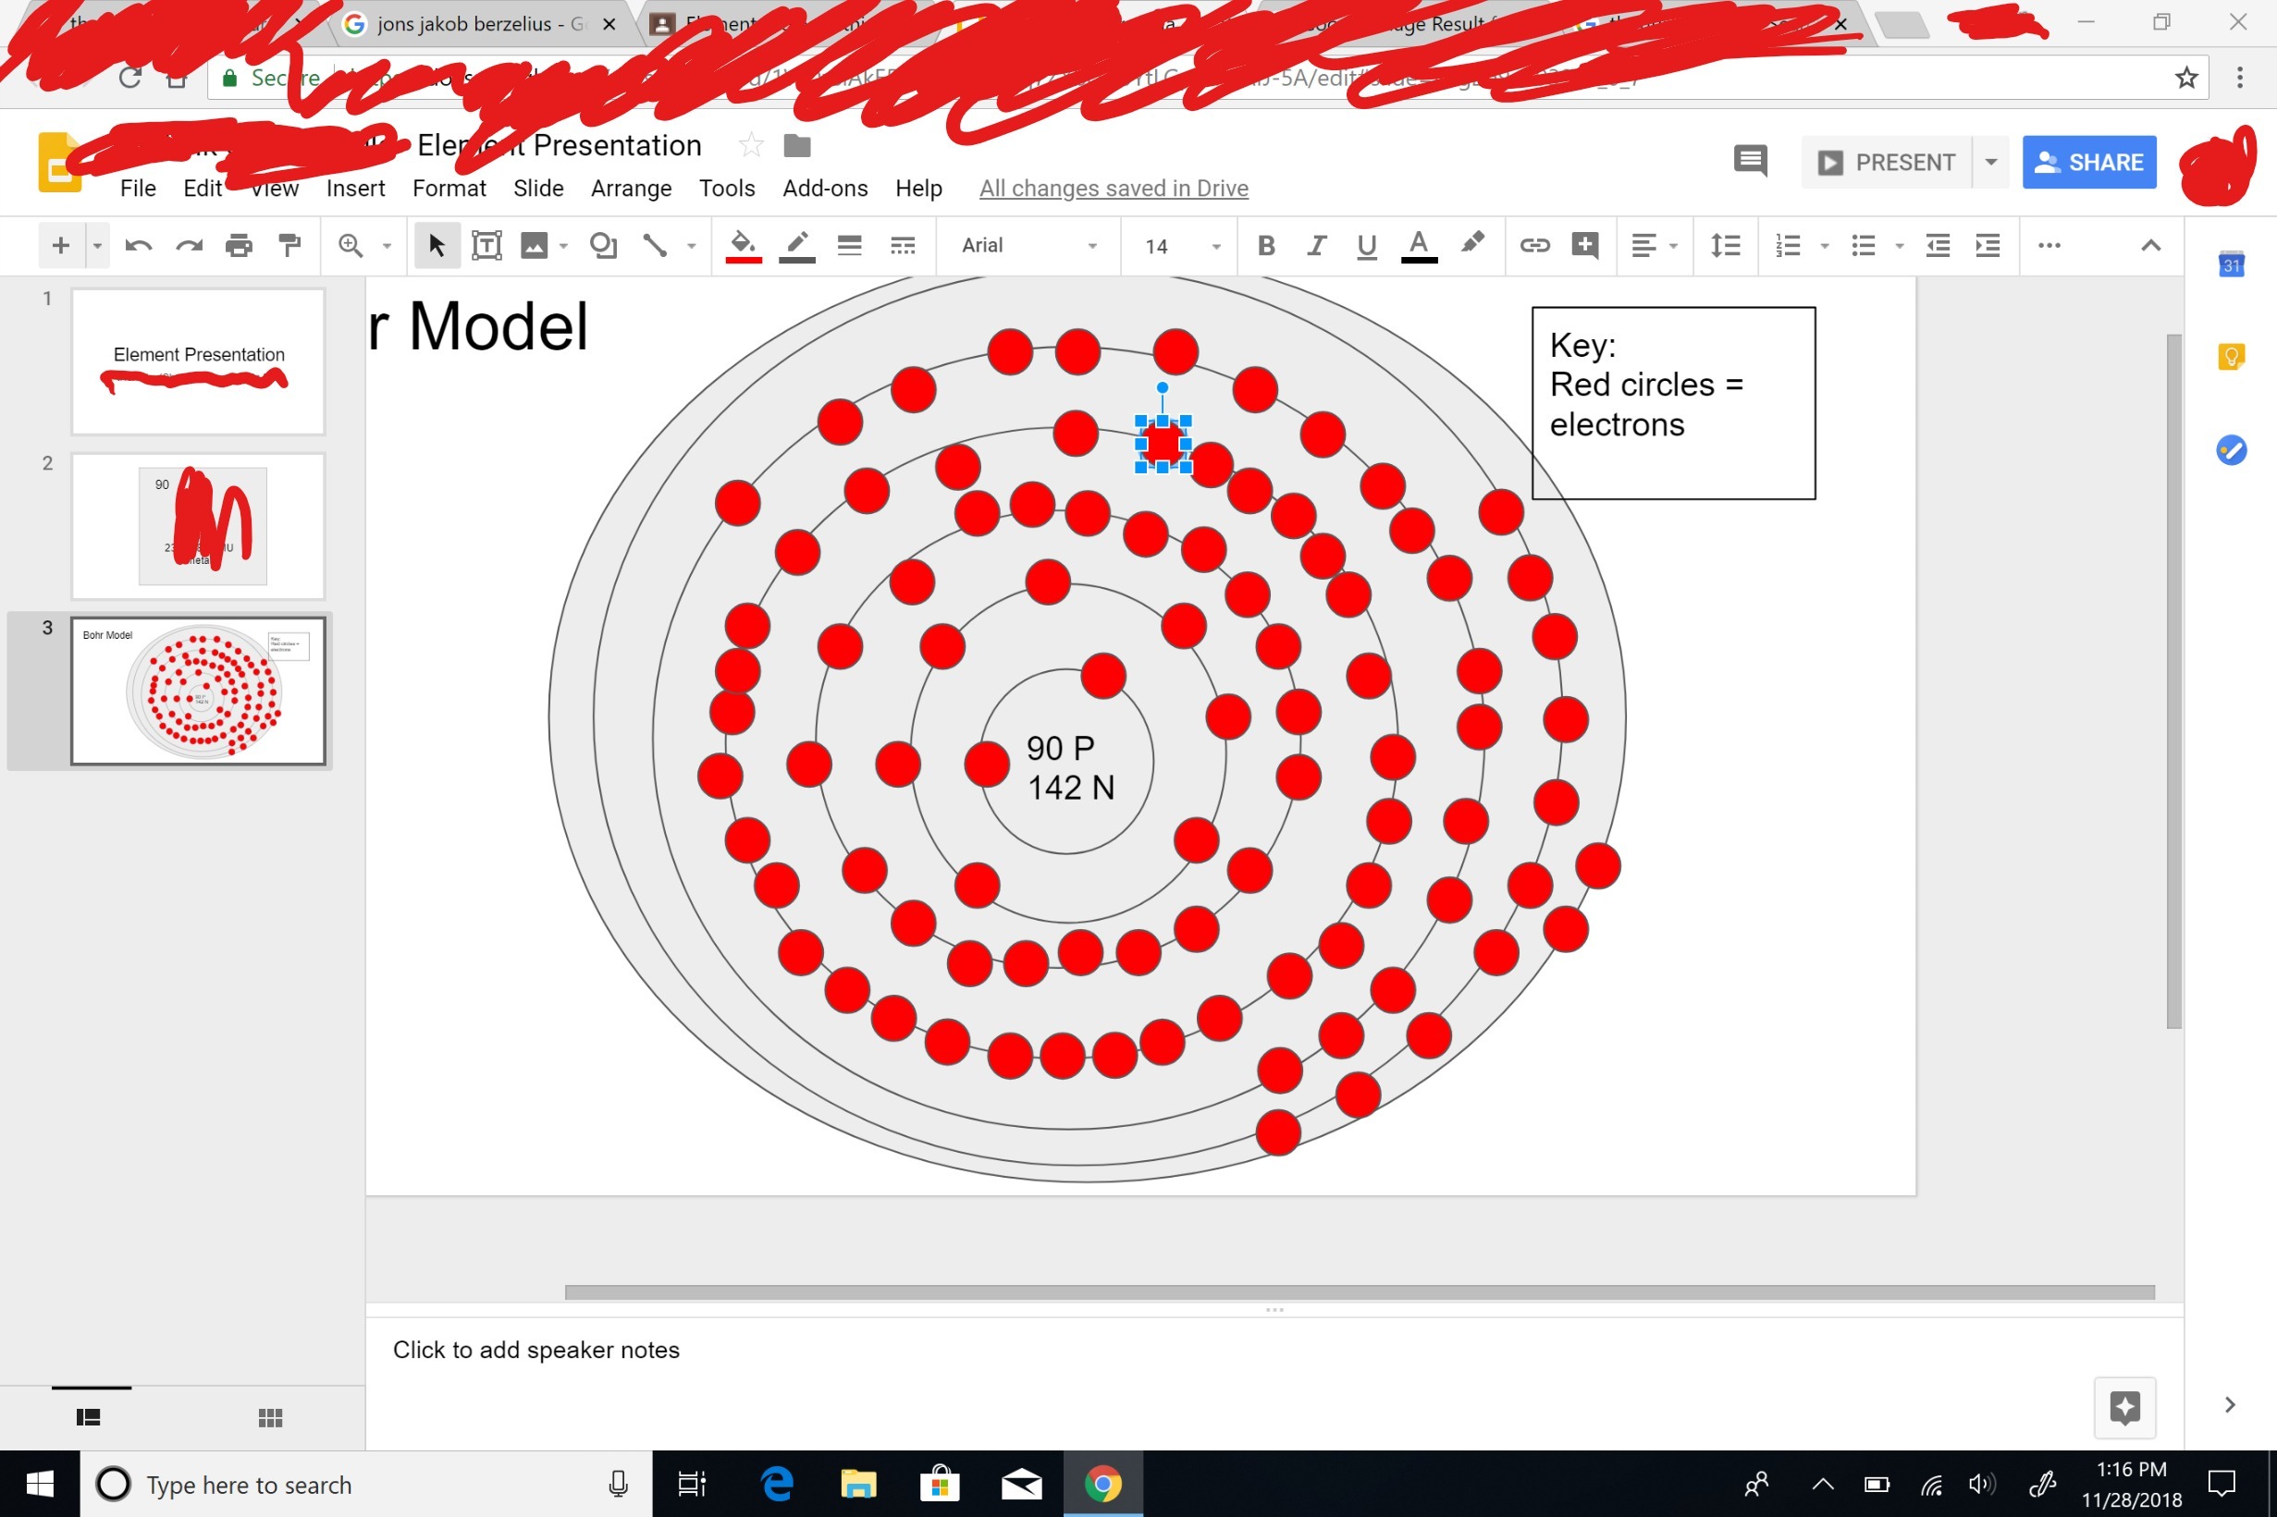
Task: Select the slide 1 Element Presentation thumbnail
Action: 198,361
